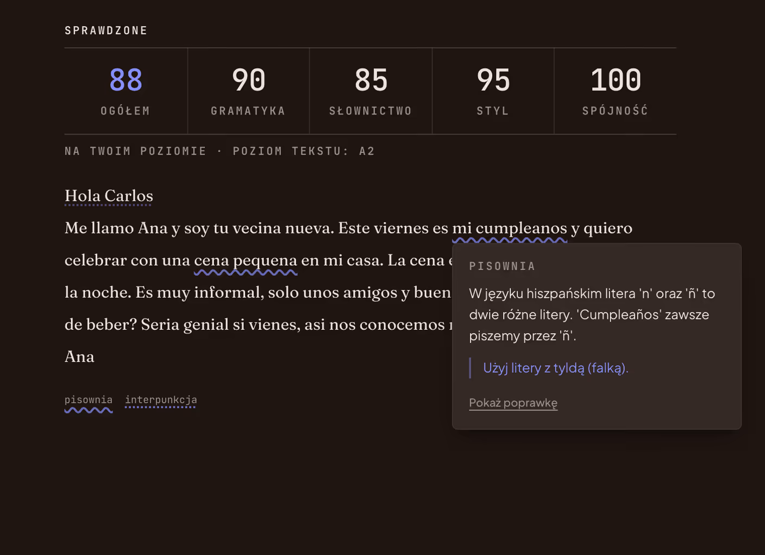Click the underlined 'mi cumpleanos' error
Screen dimensions: 765x555
[x=510, y=228]
